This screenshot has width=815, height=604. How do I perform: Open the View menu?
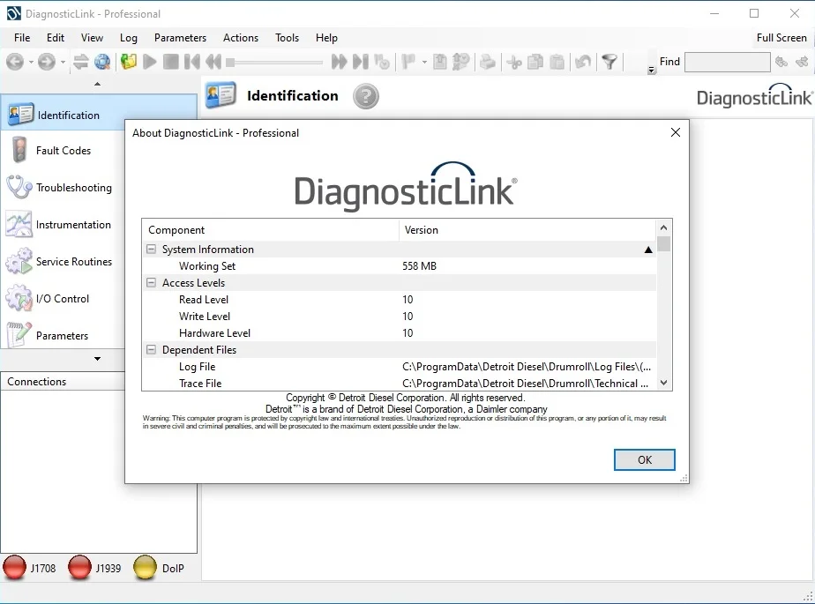92,37
